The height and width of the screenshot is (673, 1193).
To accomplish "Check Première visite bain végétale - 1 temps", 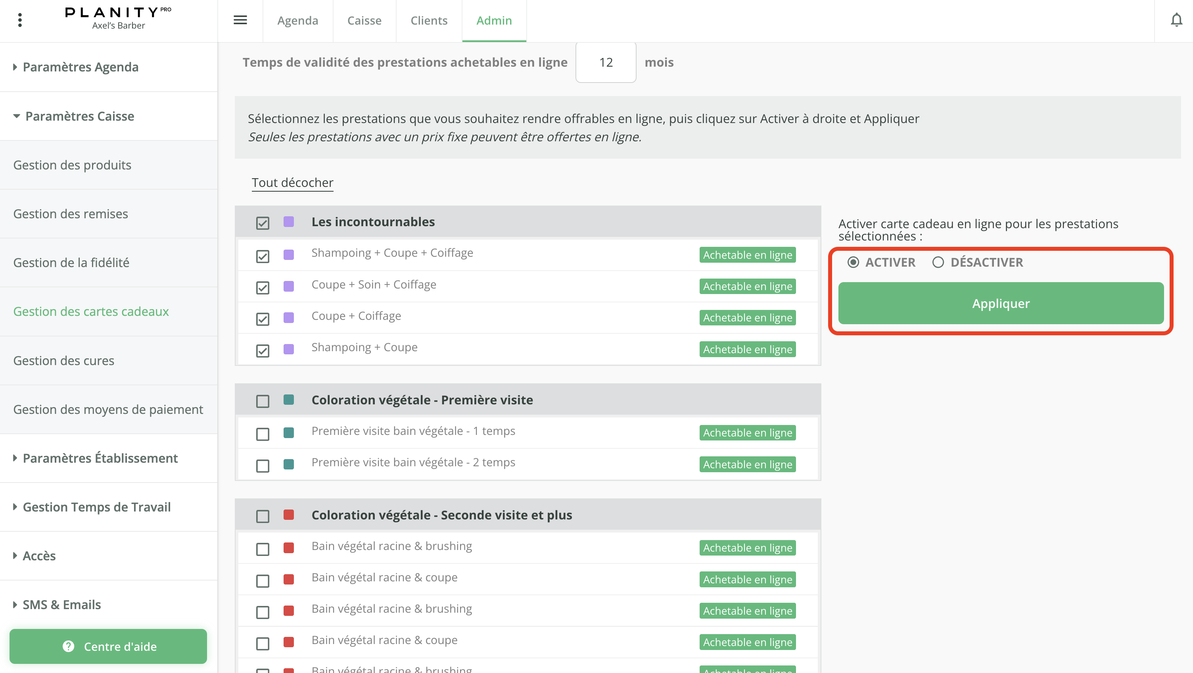I will 263,434.
